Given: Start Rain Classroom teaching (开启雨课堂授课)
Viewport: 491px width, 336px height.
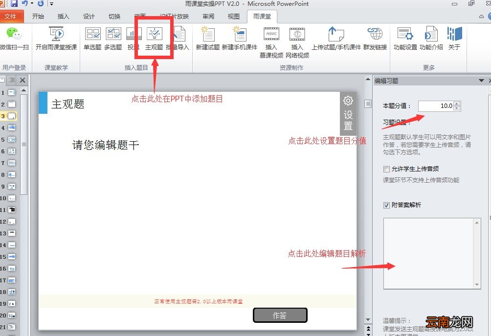Looking at the screenshot, I should click(56, 38).
